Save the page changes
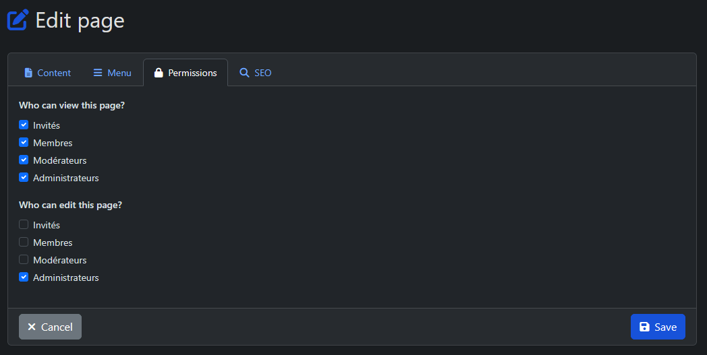This screenshot has width=707, height=355. pos(658,327)
